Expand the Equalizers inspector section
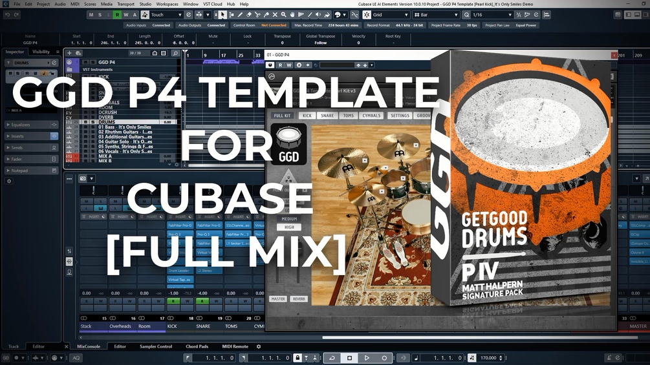650x365 pixels. pyautogui.click(x=31, y=125)
